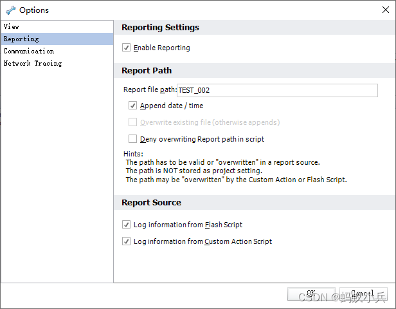Select View in the options list
396x309 pixels.
coord(12,27)
